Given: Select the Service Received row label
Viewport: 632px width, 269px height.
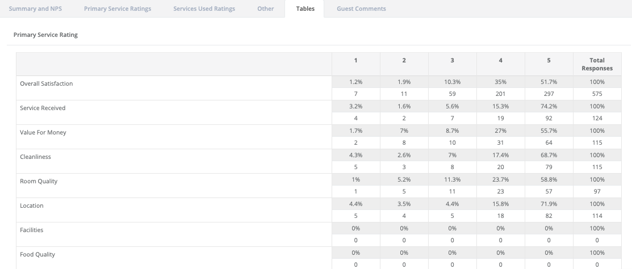Looking at the screenshot, I should coord(43,108).
